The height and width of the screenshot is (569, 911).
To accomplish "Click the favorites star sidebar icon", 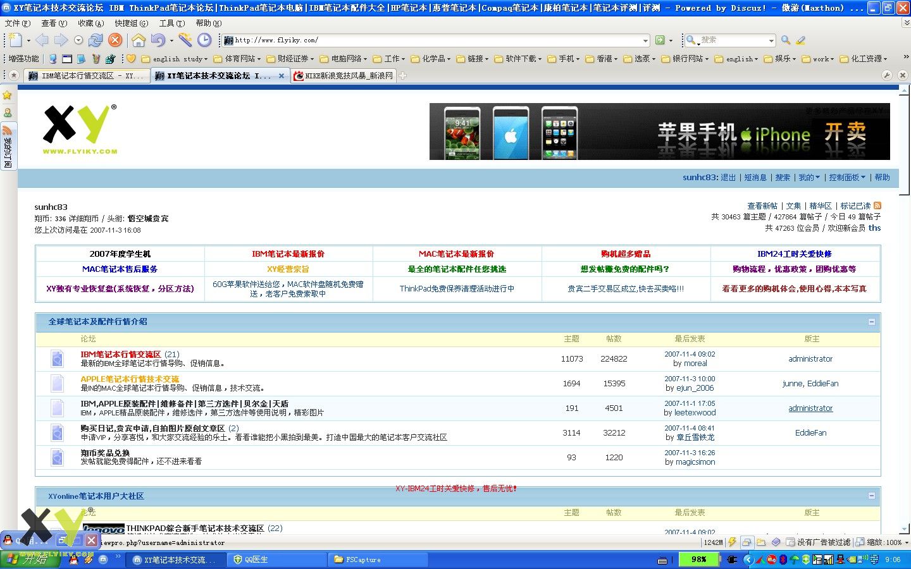I will (x=8, y=95).
